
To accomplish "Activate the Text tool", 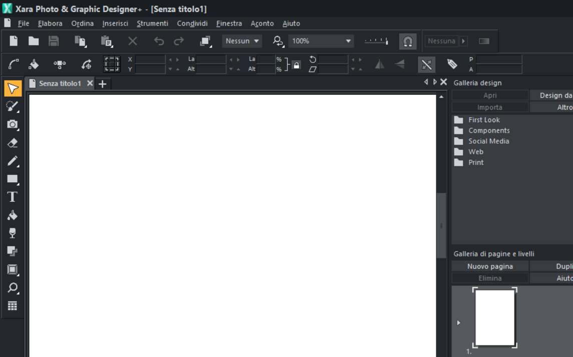I will 12,197.
